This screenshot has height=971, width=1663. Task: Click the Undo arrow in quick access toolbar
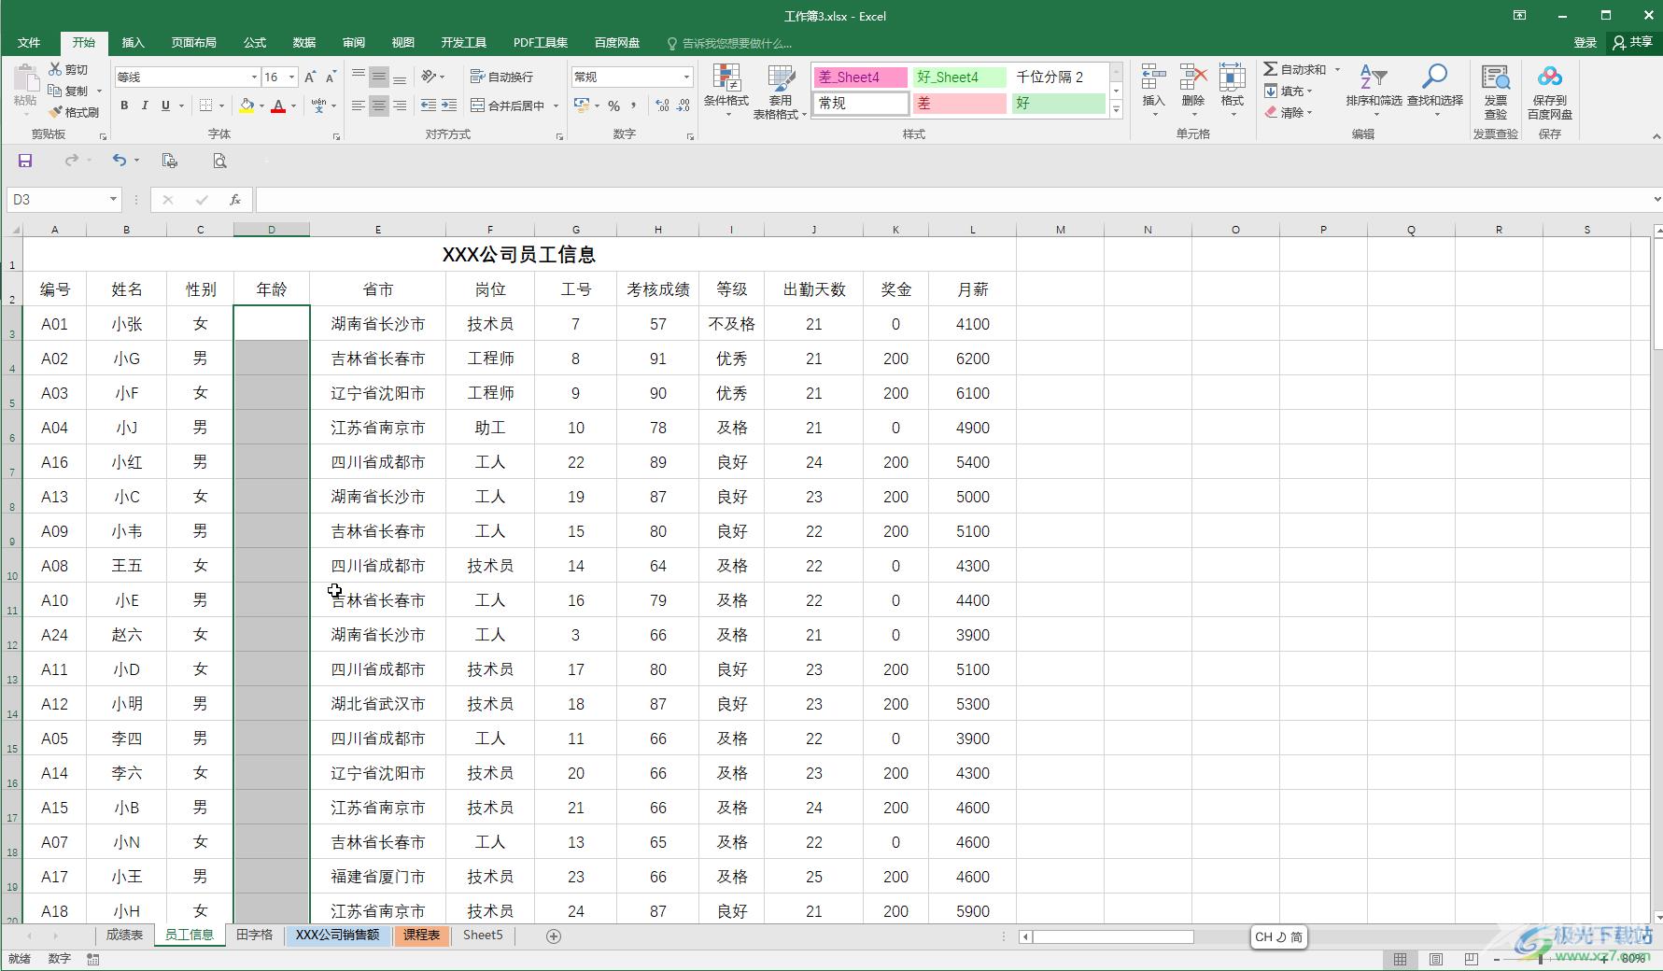(119, 161)
